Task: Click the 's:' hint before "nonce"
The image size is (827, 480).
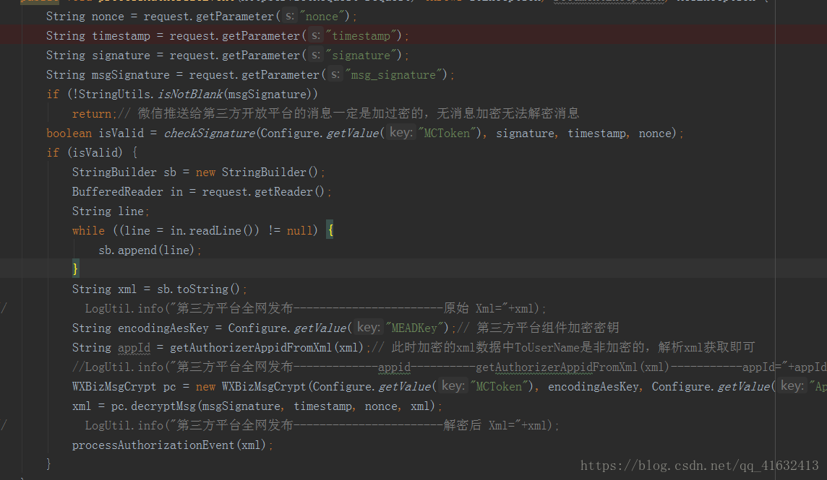Action: click(290, 17)
